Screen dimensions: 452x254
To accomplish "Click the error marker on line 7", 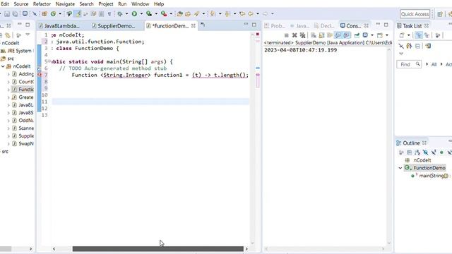I will [40, 75].
